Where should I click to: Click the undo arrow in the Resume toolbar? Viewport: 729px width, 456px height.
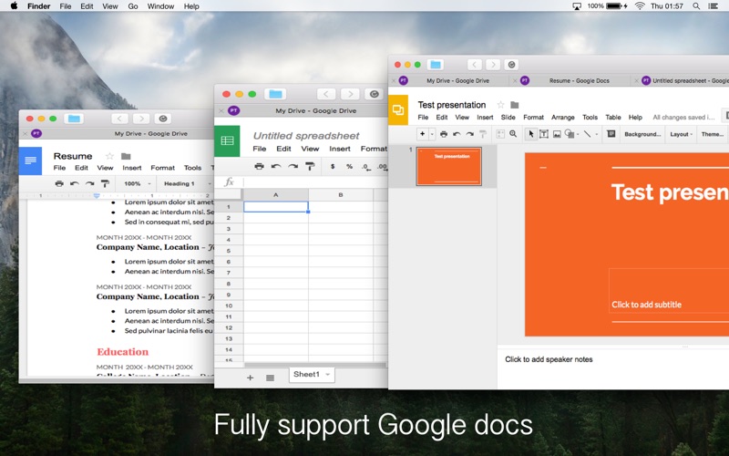click(x=75, y=183)
